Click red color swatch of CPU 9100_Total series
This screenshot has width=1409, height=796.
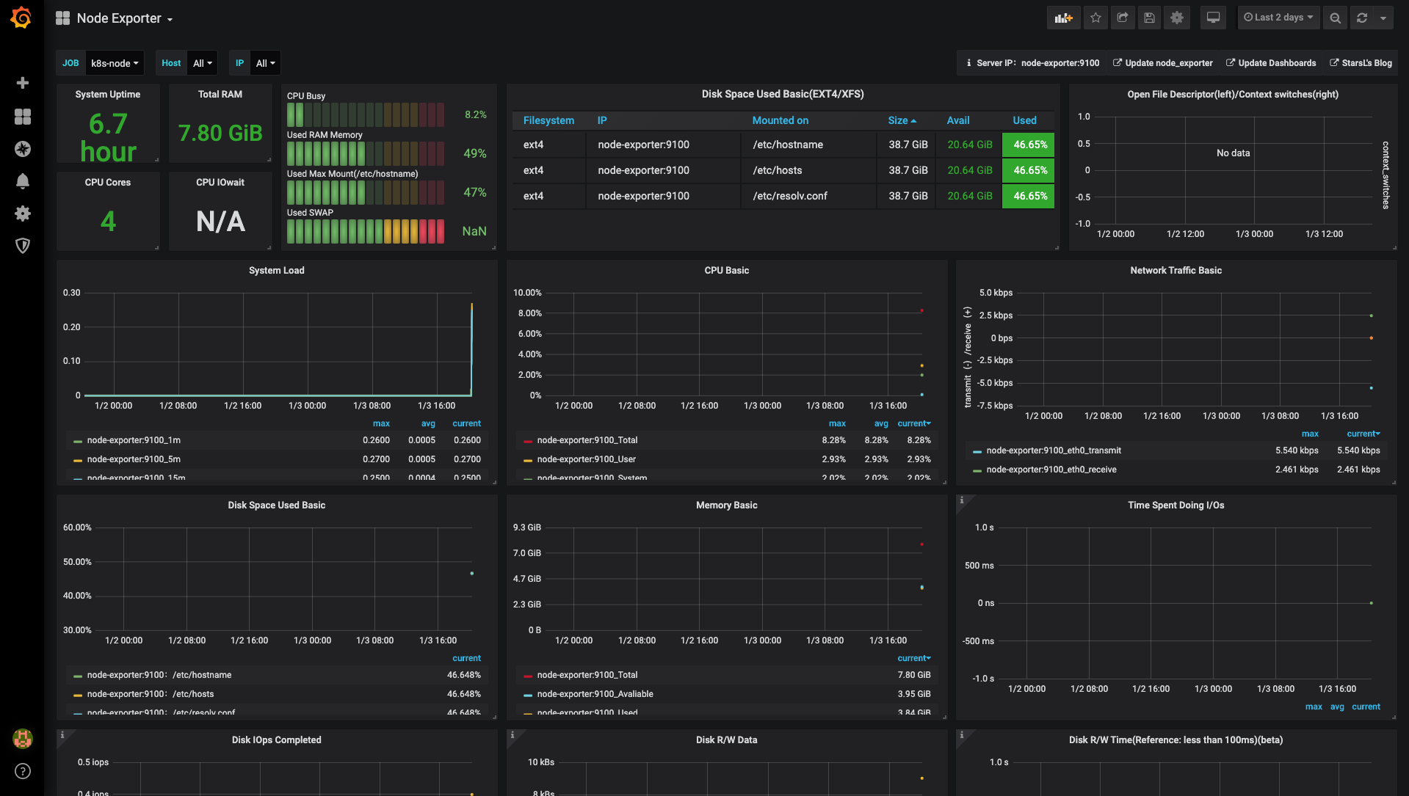[x=528, y=442]
